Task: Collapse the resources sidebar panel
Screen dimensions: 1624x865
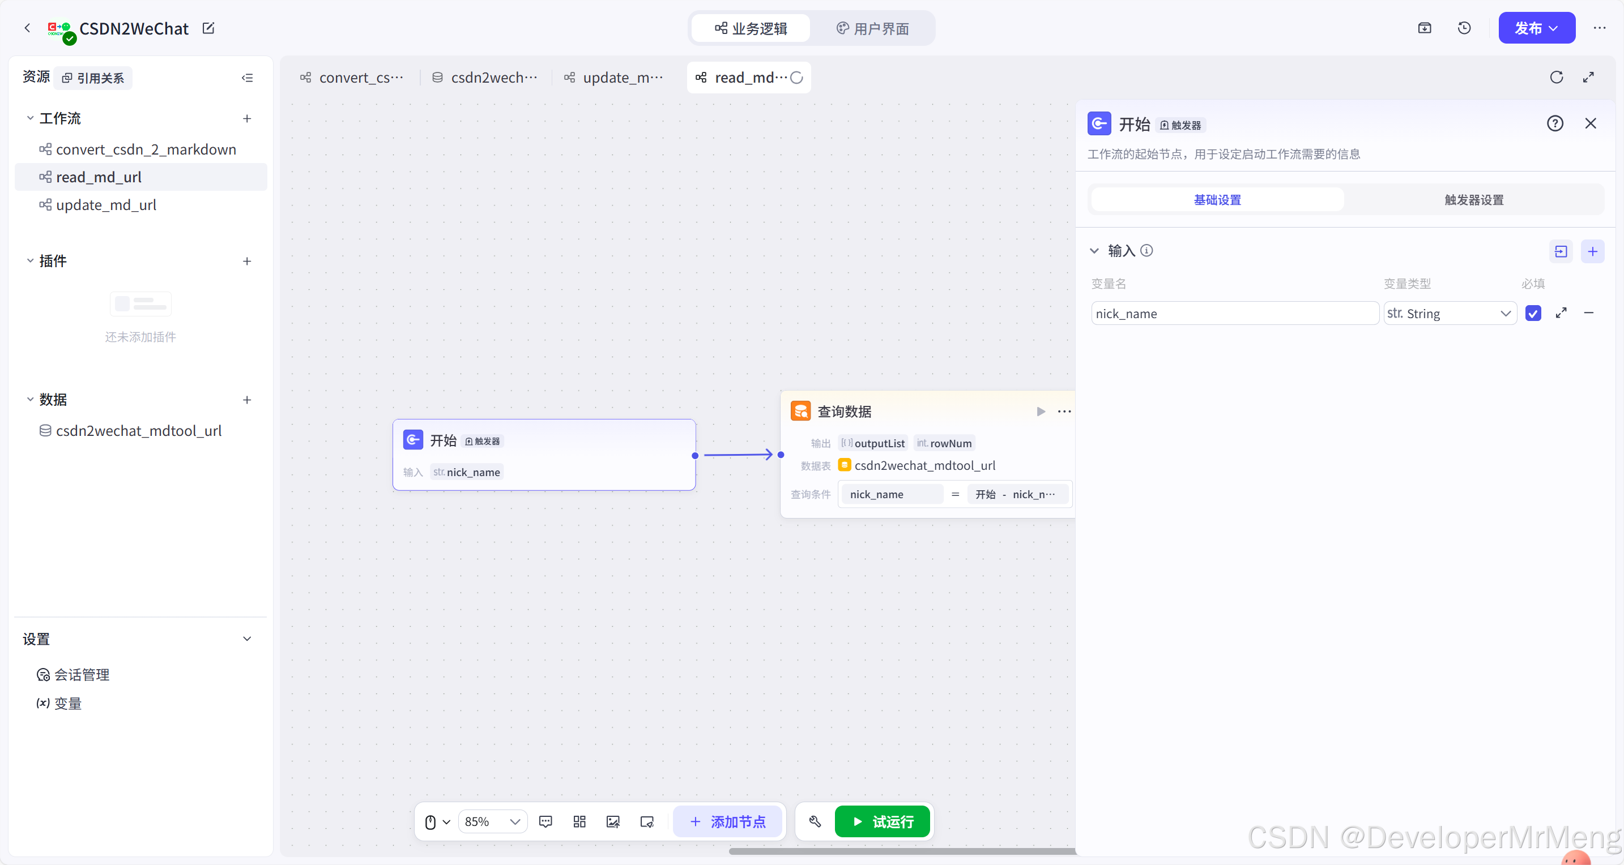Action: tap(247, 78)
